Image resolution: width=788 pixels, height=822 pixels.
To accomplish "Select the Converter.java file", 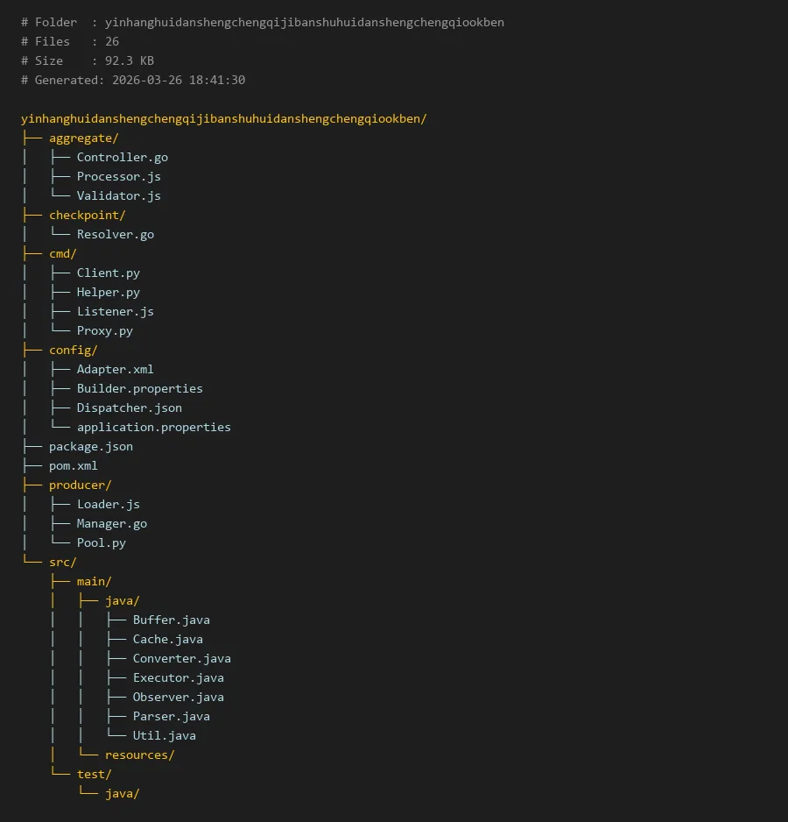I will tap(181, 658).
